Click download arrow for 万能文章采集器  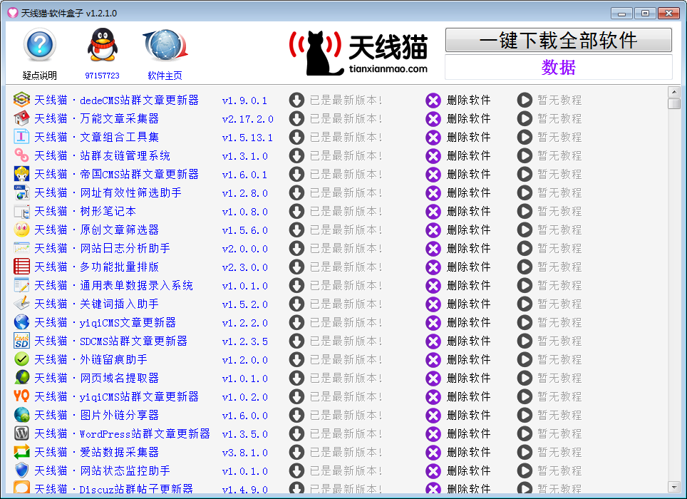[x=296, y=118]
